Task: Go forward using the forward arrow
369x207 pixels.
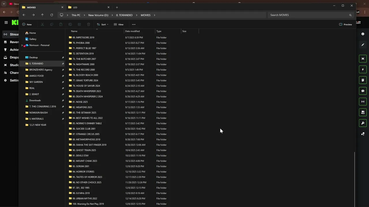Action: coord(33,15)
